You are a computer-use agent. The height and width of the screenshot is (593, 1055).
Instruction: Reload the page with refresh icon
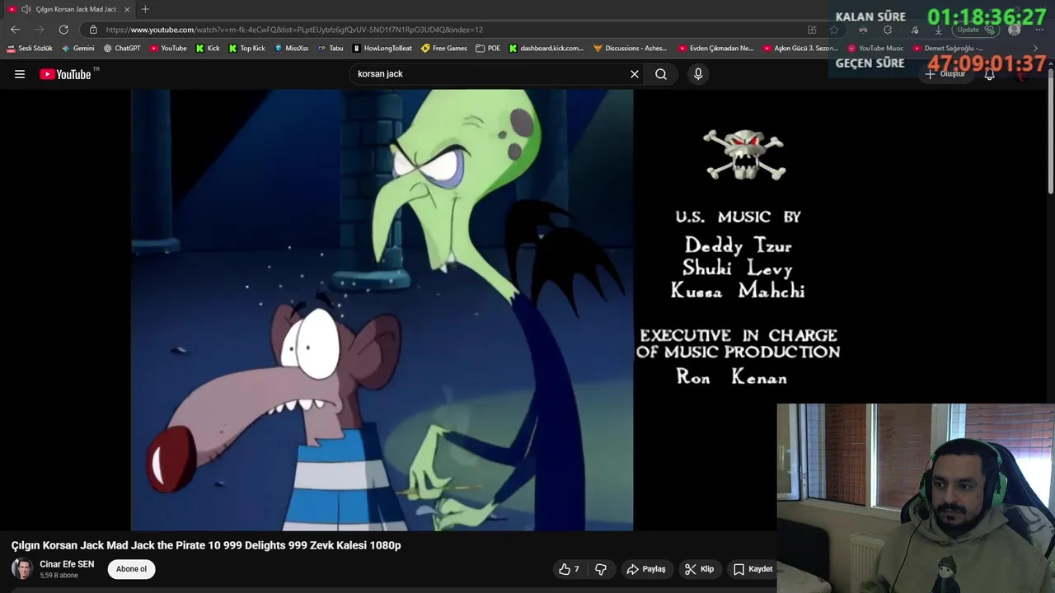[63, 30]
